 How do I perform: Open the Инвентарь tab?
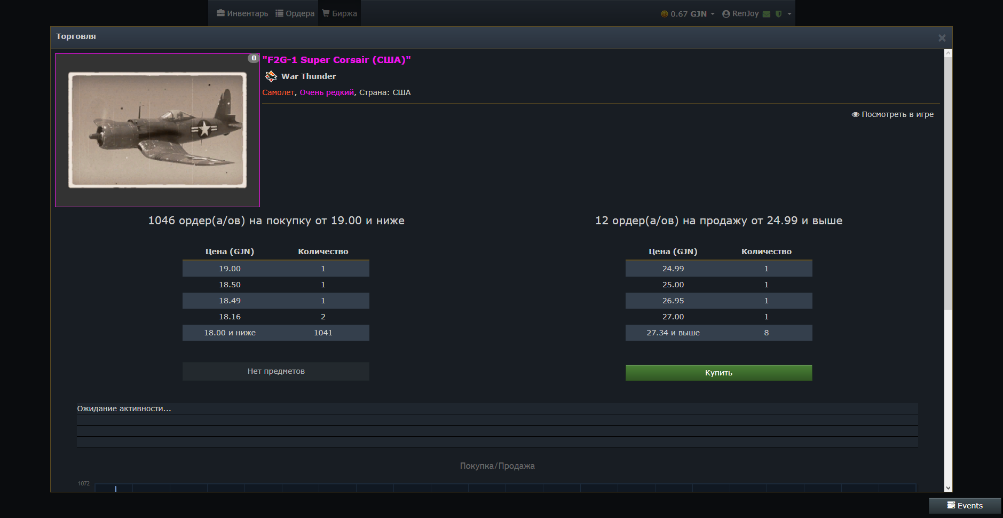[242, 13]
